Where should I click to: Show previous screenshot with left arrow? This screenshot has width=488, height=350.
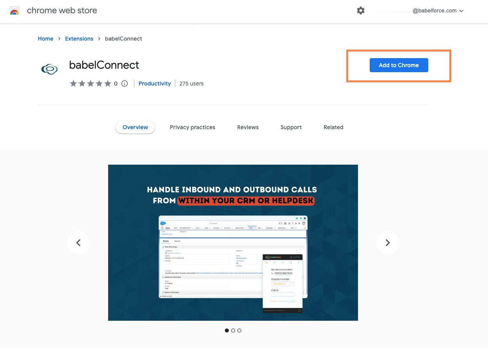pyautogui.click(x=78, y=243)
